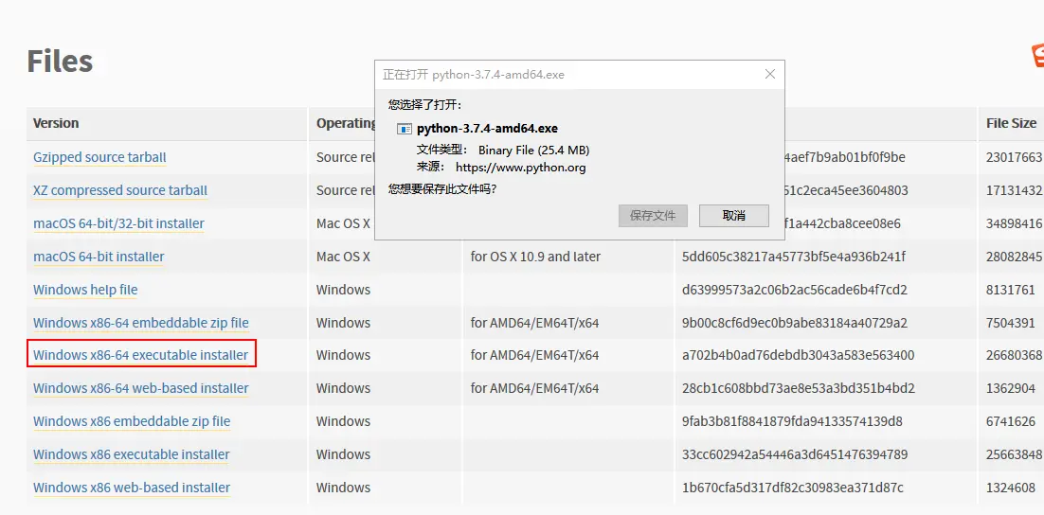Open Windows x86 embeddable zip file link
The image size is (1044, 515).
pos(132,421)
